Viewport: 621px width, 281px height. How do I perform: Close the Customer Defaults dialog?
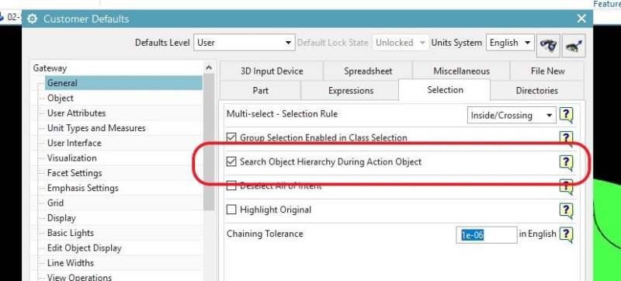pyautogui.click(x=581, y=18)
